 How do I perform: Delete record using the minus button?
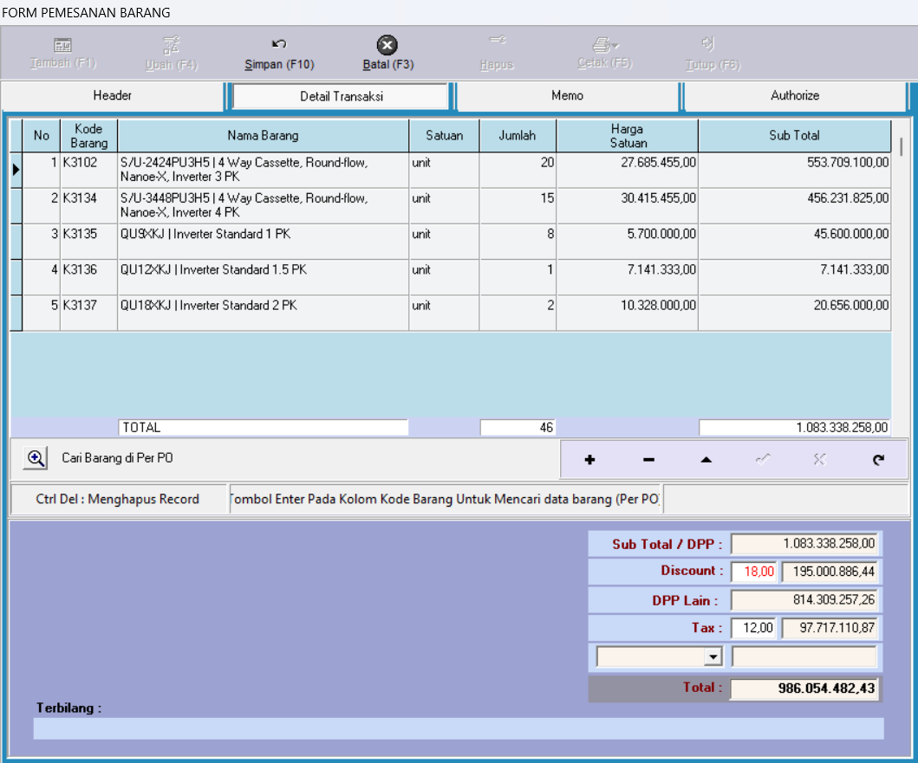point(648,460)
